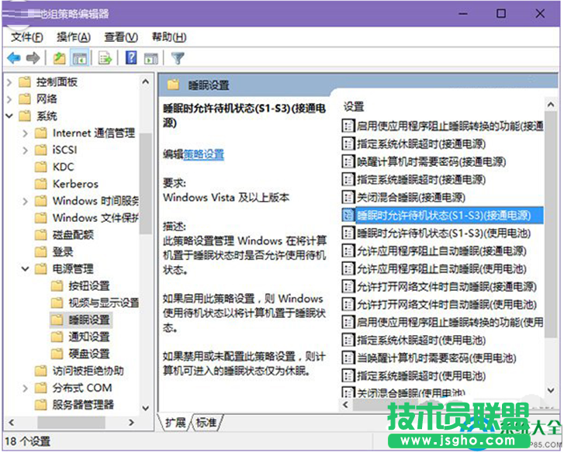Collapse the 电源管理 tree node
This screenshot has height=453, width=564.
(x=26, y=268)
